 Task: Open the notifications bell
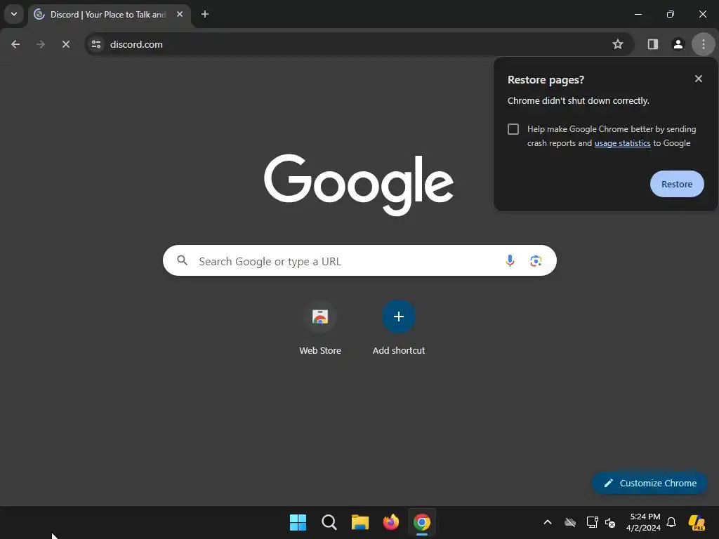tap(671, 522)
